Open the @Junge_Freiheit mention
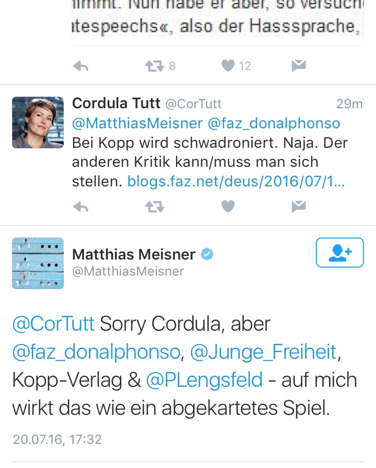 [x=263, y=352]
